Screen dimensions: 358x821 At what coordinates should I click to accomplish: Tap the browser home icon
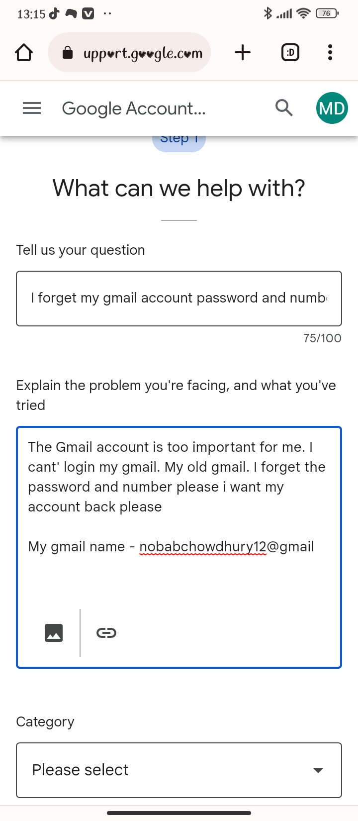click(x=24, y=52)
